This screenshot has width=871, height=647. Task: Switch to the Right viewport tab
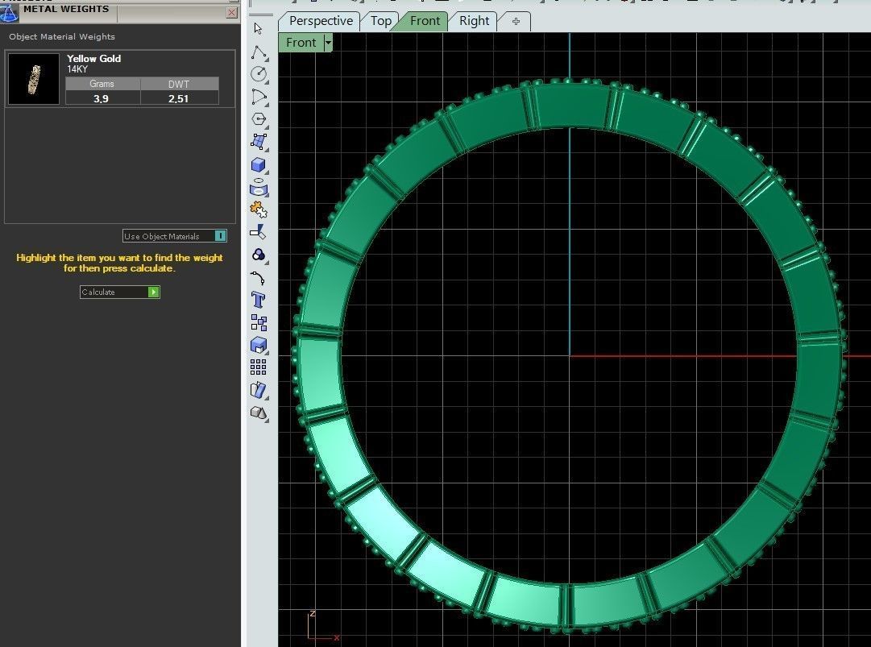(x=474, y=21)
